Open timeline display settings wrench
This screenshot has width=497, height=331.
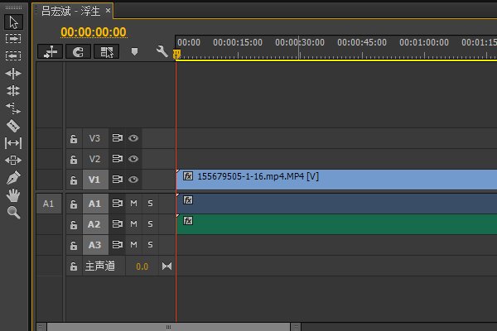[162, 51]
